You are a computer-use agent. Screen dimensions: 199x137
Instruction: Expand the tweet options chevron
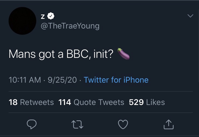(190, 16)
